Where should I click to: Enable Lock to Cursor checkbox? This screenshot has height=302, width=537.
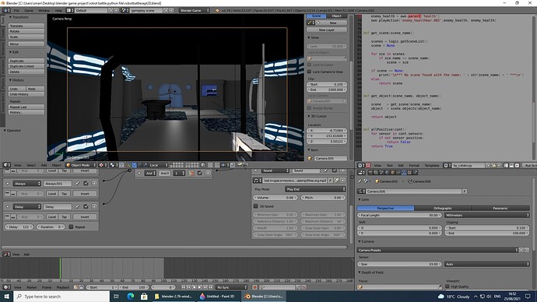click(x=309, y=65)
